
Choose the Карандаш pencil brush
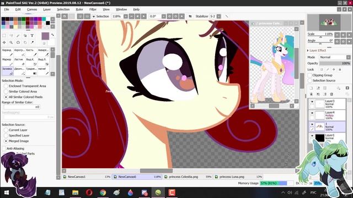coord(7,52)
